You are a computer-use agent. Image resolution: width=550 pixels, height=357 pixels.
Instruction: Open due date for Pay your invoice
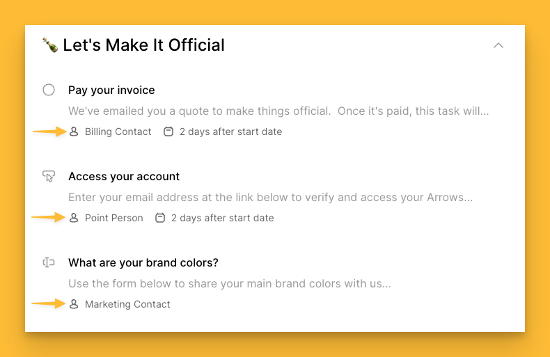[x=230, y=132]
